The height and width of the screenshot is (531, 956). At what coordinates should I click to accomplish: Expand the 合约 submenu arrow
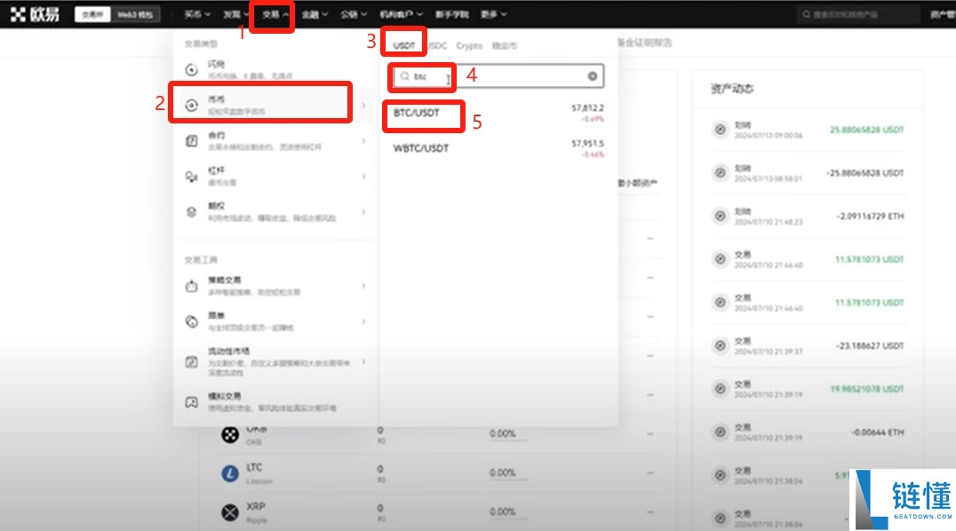(364, 141)
